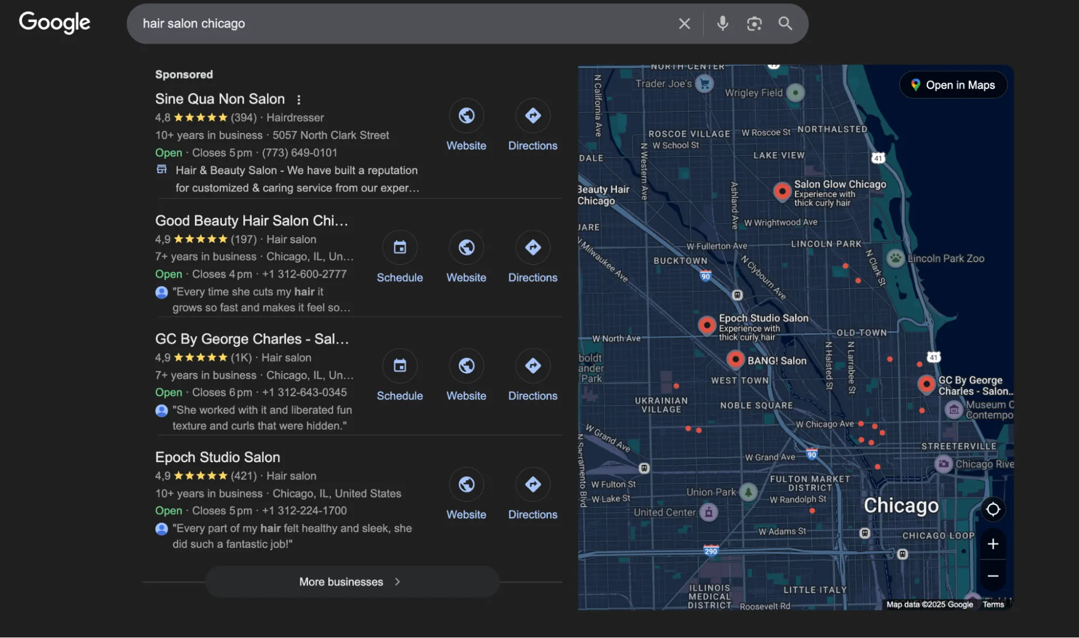Screen dimensions: 1079x638
Task: Select Salon Glow Chicago map pin
Action: [782, 191]
